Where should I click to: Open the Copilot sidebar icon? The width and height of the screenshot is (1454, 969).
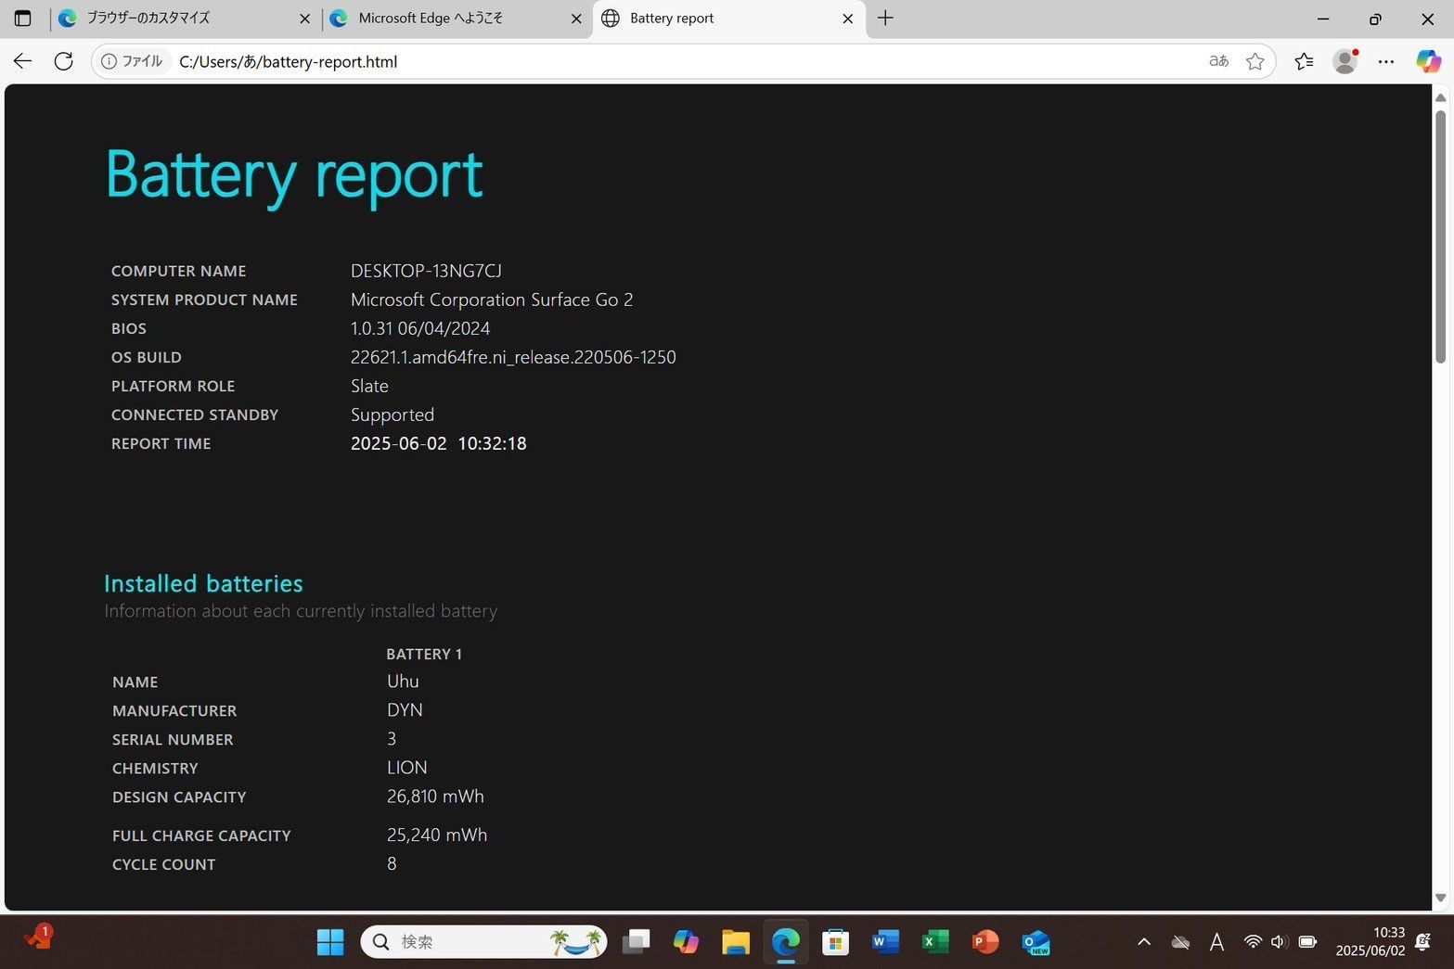[x=1428, y=61]
